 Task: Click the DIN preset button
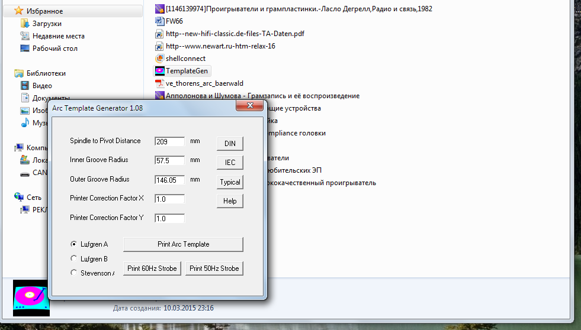tap(230, 144)
